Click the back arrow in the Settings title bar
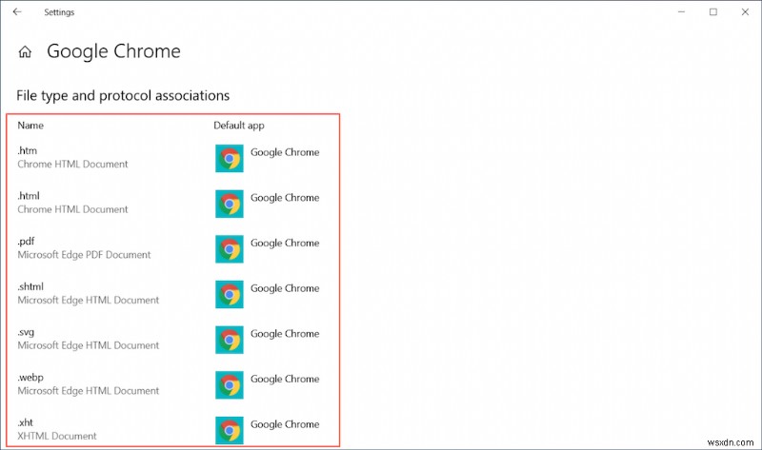This screenshot has height=450, width=762. [x=17, y=11]
